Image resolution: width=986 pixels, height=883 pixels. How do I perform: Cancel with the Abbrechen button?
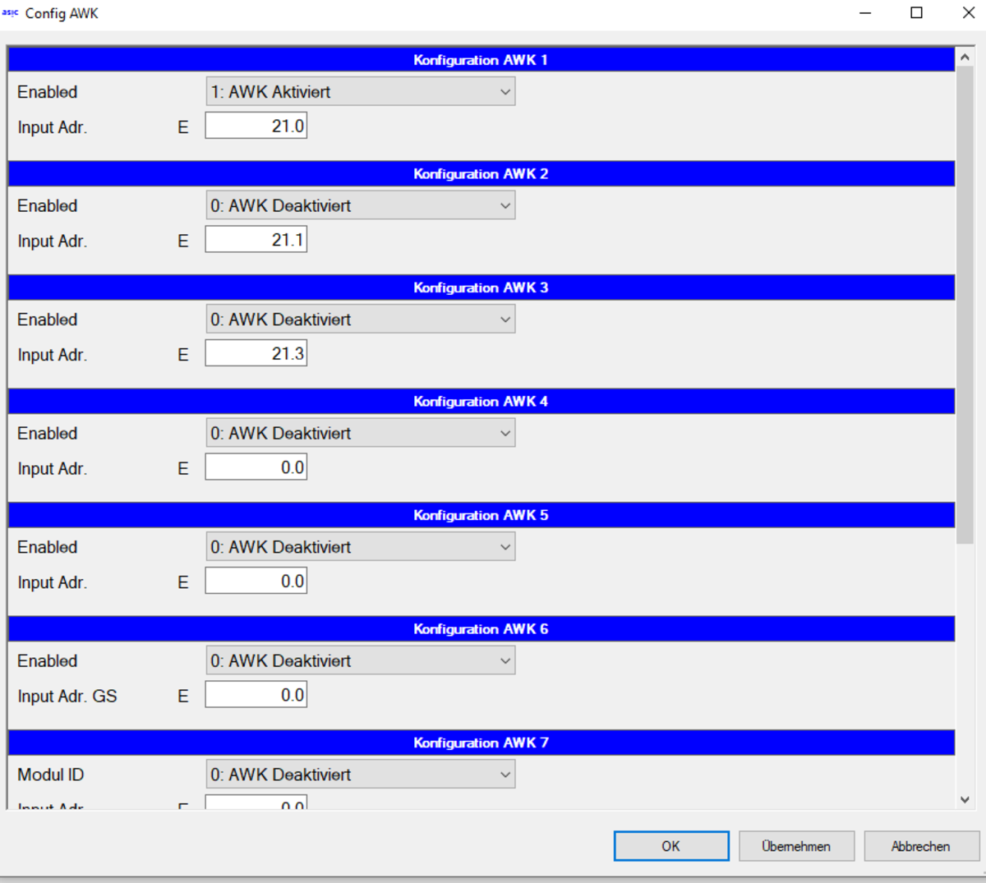(x=920, y=846)
